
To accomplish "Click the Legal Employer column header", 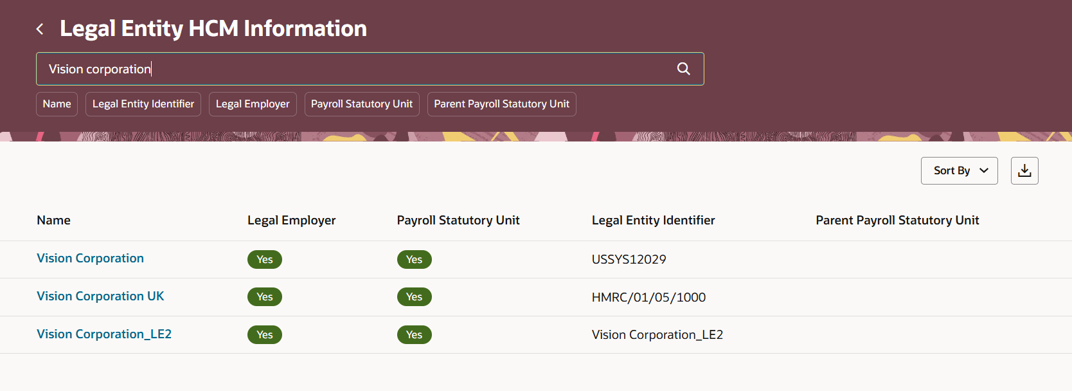I will [291, 220].
